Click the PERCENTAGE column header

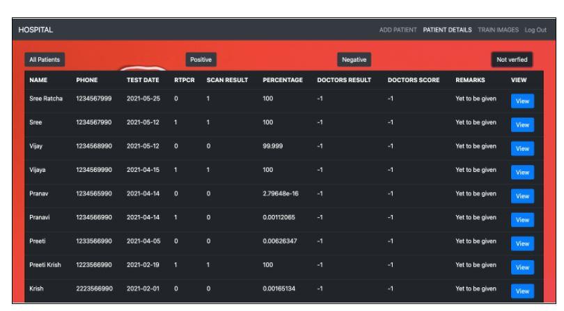283,80
